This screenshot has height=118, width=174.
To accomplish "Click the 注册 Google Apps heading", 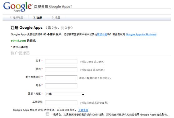I will 27,28.
